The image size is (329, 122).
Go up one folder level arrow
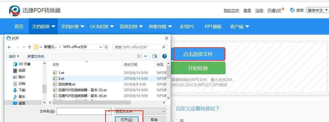pos(30,47)
